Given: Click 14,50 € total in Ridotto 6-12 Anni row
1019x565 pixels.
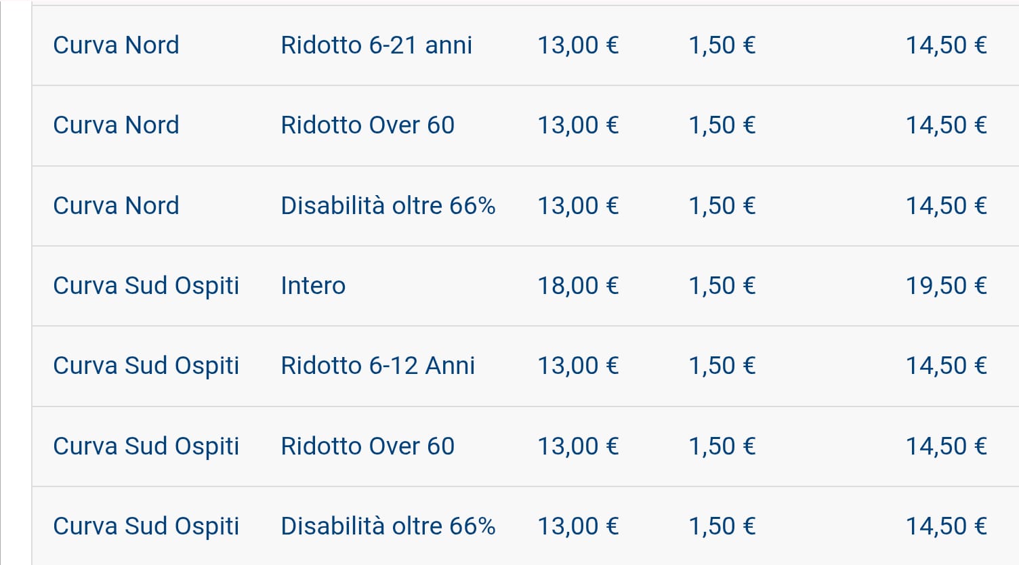Looking at the screenshot, I should click(x=946, y=366).
